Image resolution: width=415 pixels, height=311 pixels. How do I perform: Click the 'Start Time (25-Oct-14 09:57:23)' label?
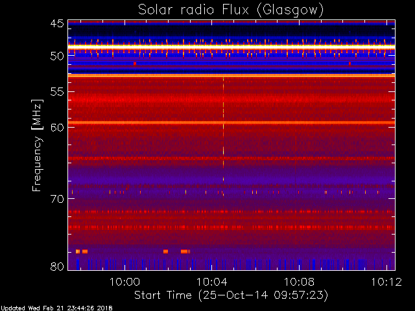point(231,295)
